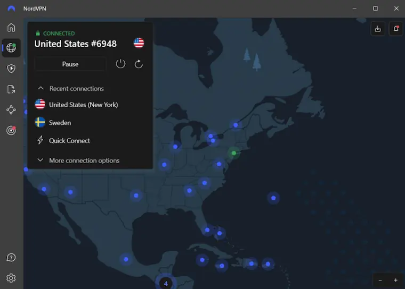Zoom out the map with minus button
The width and height of the screenshot is (405, 289).
(380, 280)
